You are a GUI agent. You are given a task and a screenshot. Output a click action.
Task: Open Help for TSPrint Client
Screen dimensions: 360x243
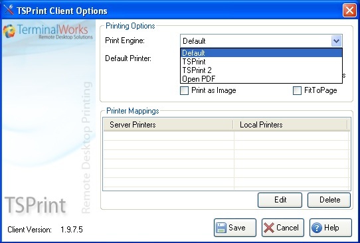[331, 228]
